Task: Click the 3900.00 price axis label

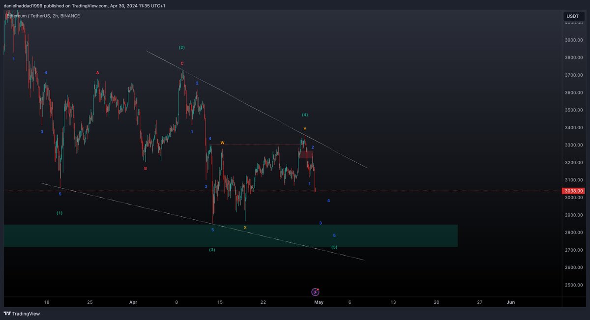Action: 574,40
